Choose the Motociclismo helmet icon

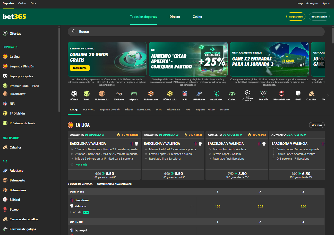281,93
